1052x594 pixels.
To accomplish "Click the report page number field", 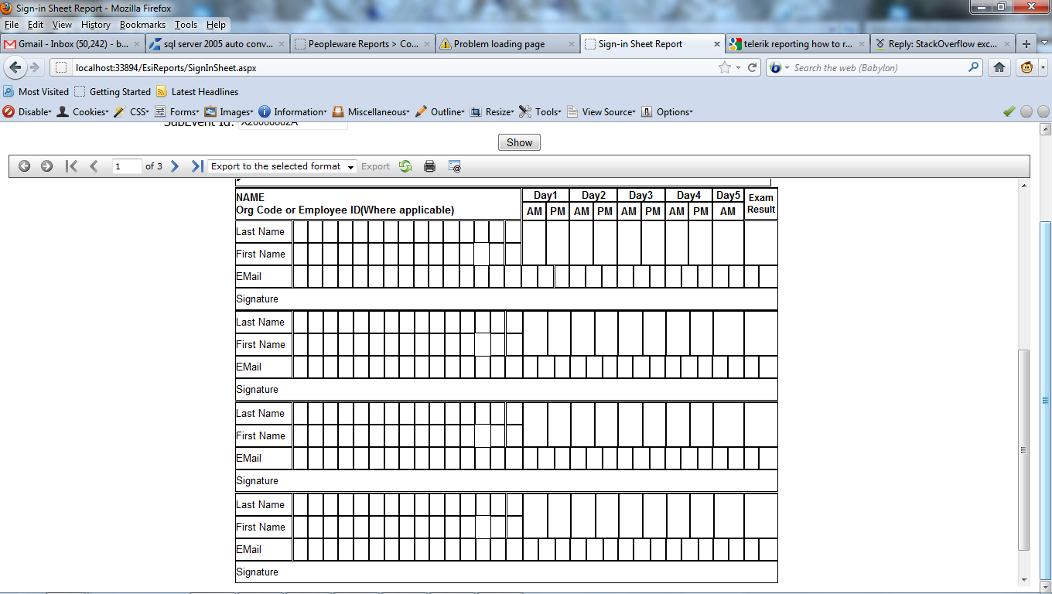I will [127, 166].
